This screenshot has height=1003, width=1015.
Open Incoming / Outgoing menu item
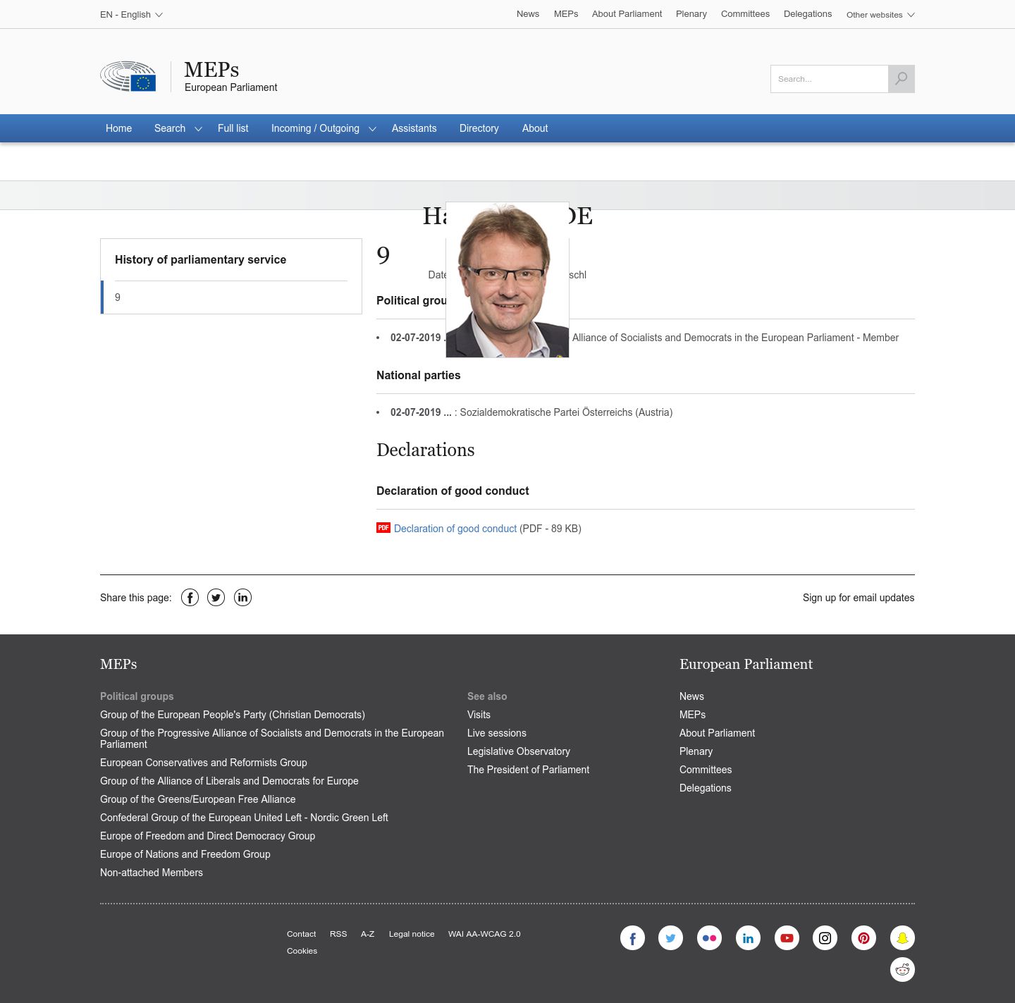315,128
